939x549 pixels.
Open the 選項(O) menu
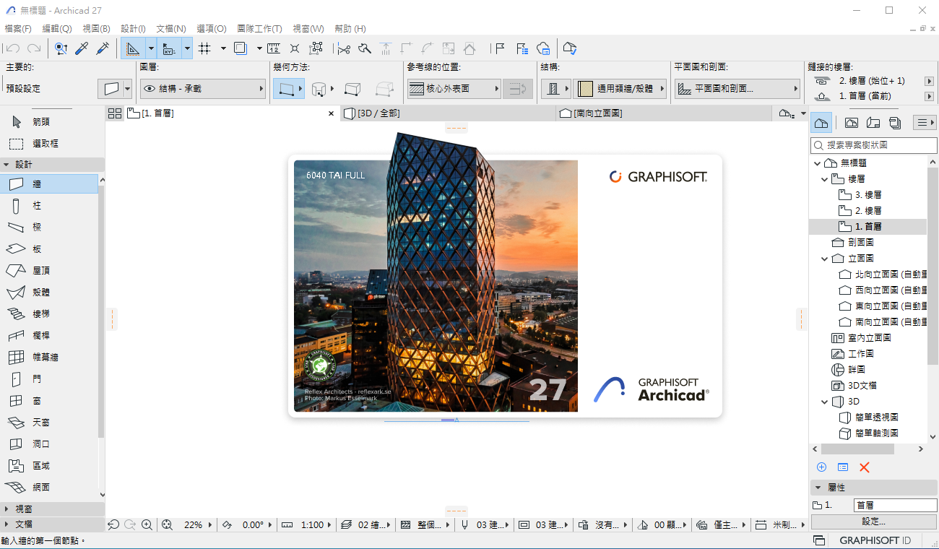click(211, 28)
